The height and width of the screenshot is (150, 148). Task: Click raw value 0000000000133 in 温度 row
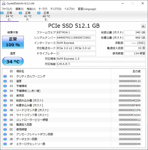tap(130, 81)
